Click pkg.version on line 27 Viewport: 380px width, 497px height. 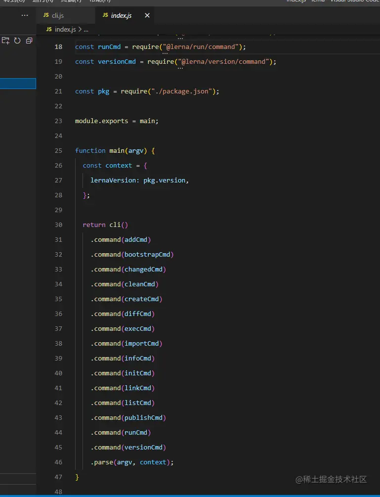click(165, 181)
